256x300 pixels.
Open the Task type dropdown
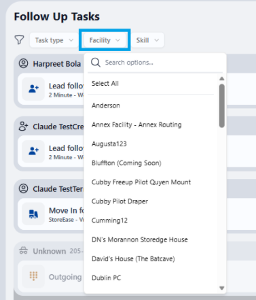[x=54, y=40]
